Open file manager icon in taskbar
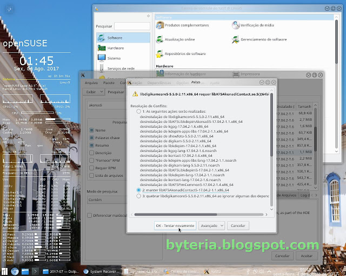The height and width of the screenshot is (276, 346). tap(25, 271)
